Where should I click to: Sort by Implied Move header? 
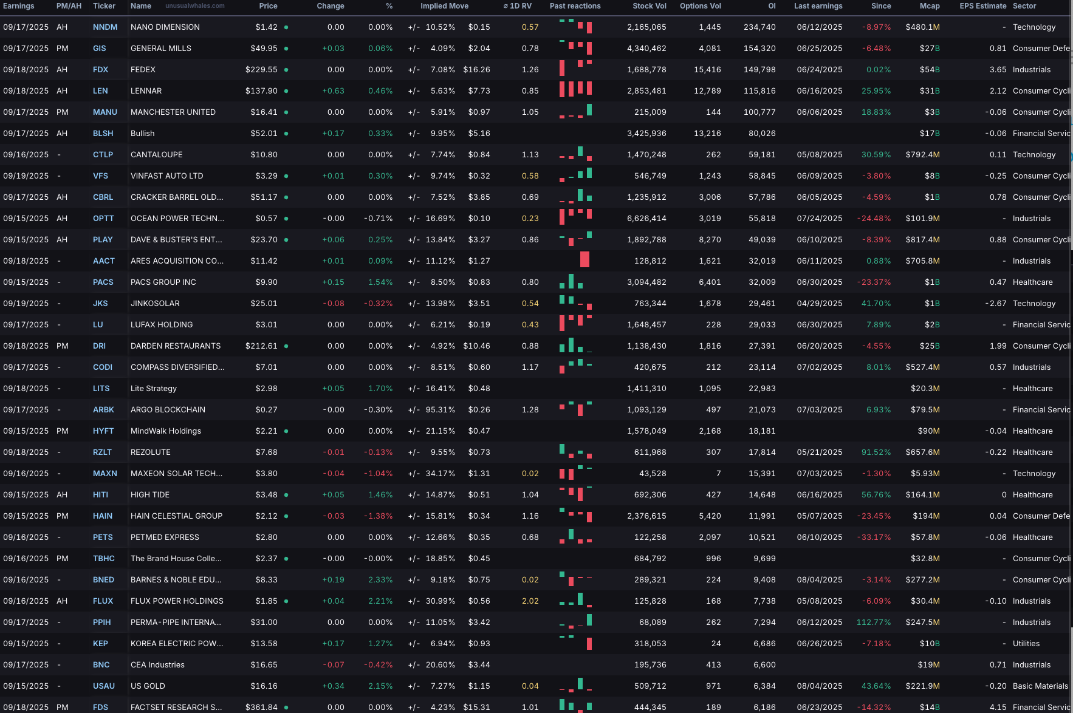444,6
